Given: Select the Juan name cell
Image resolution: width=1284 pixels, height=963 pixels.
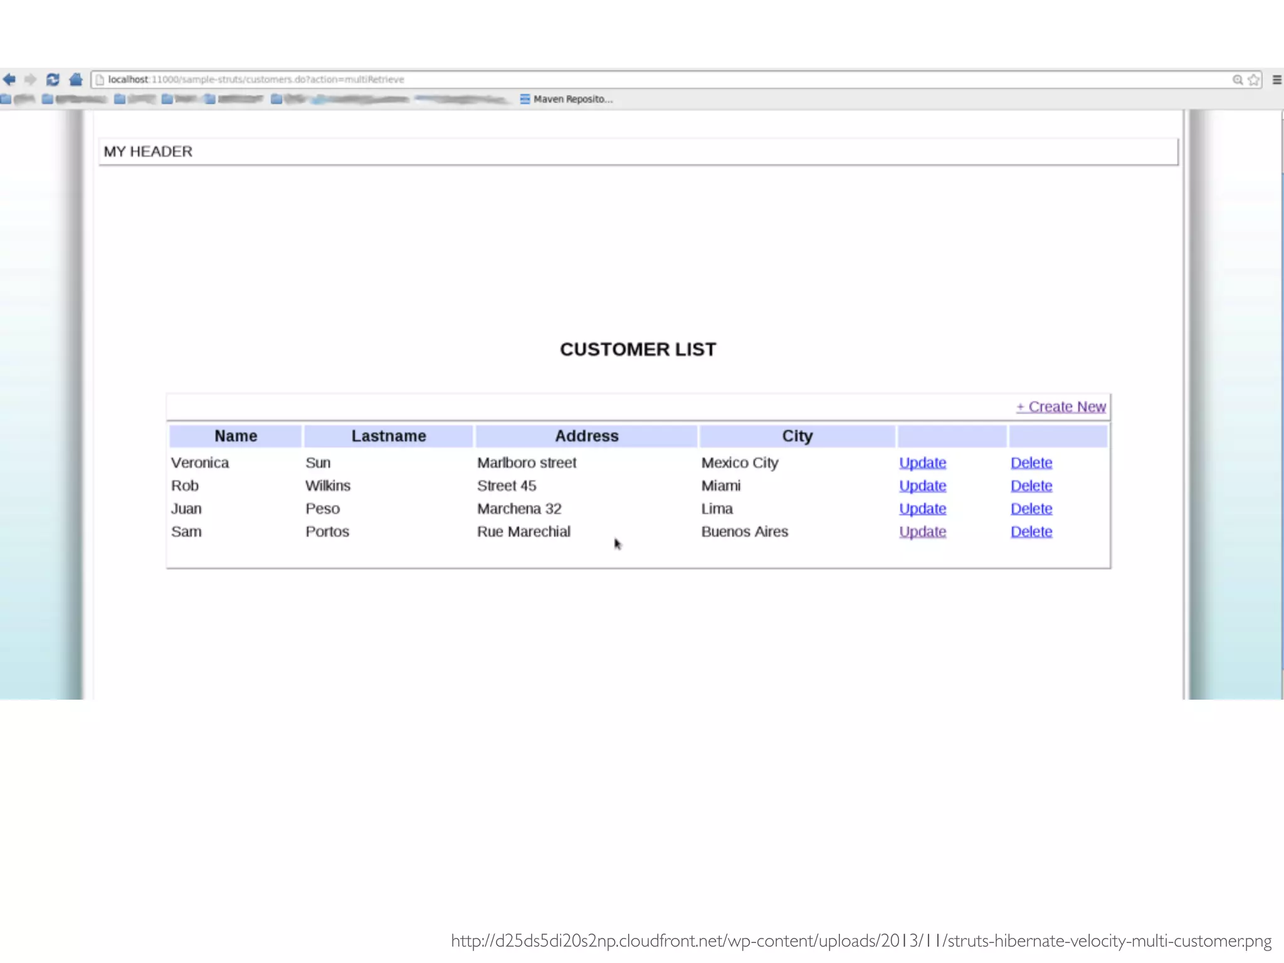Looking at the screenshot, I should [186, 508].
